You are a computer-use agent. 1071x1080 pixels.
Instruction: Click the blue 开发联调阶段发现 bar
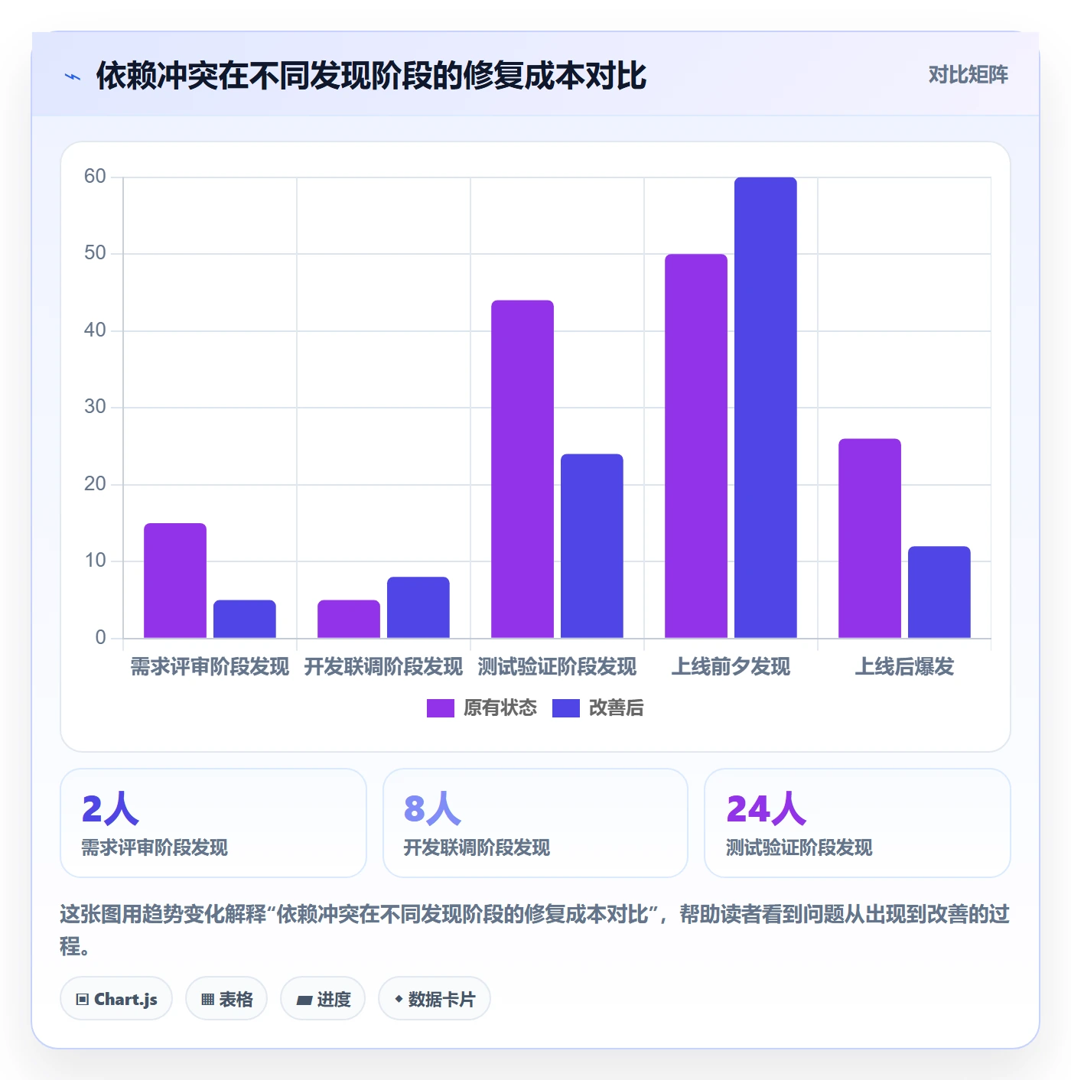point(418,607)
